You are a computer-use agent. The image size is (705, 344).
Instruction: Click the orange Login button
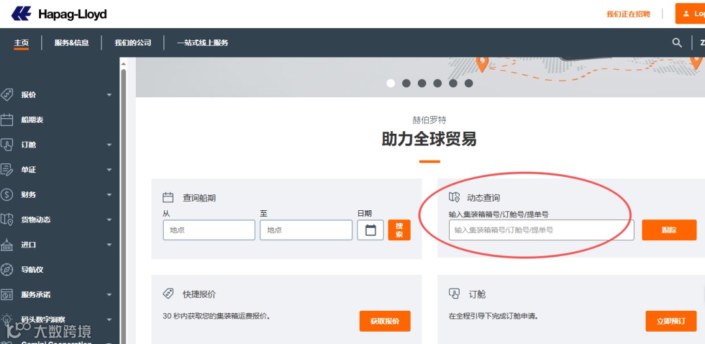point(690,14)
